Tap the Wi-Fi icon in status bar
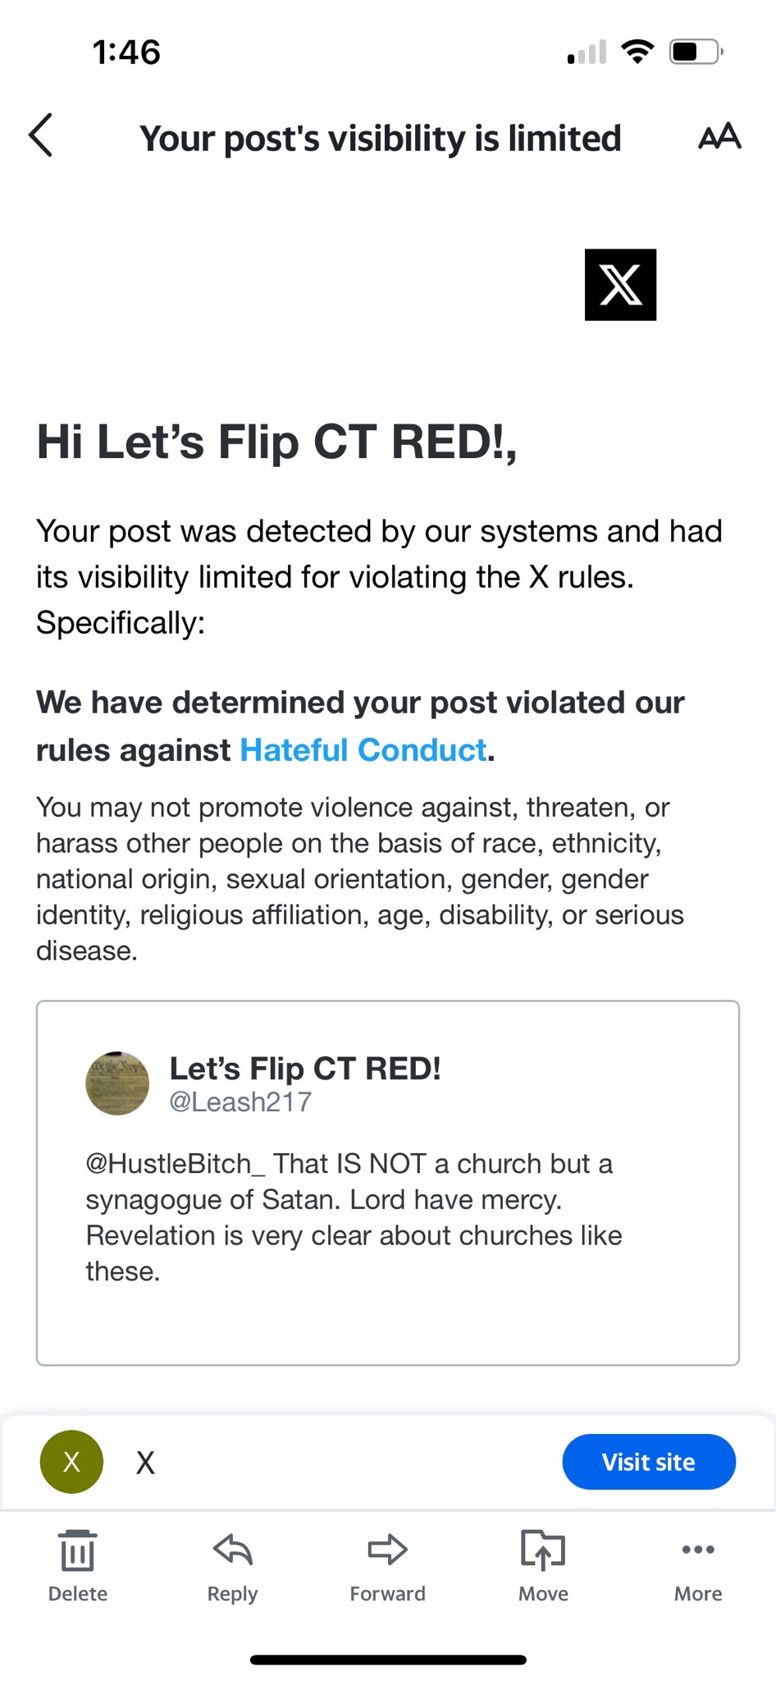 pyautogui.click(x=637, y=53)
